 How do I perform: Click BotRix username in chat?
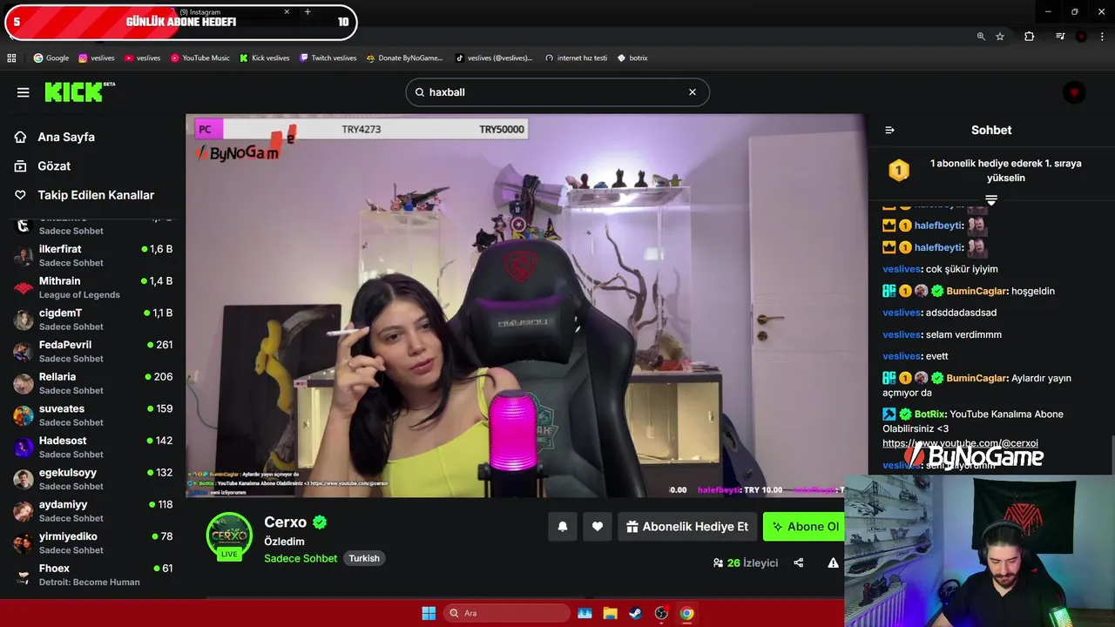(x=929, y=414)
